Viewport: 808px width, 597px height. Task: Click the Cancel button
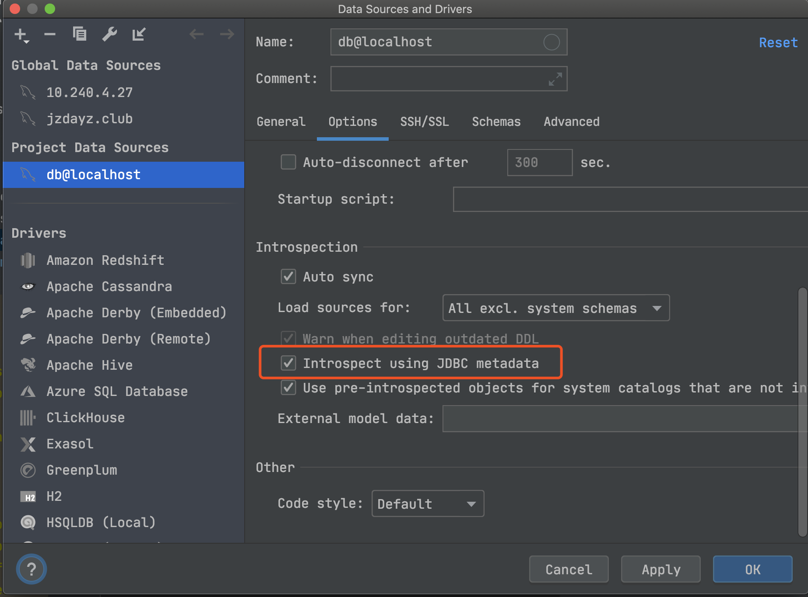[x=569, y=569]
